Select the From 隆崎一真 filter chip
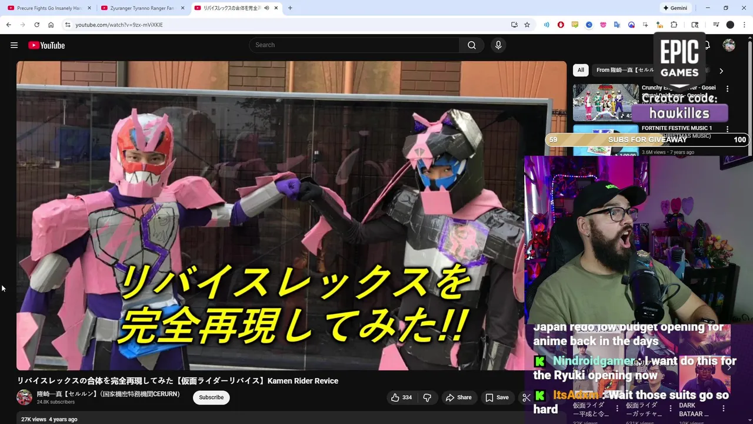The width and height of the screenshot is (753, 424). coord(624,70)
